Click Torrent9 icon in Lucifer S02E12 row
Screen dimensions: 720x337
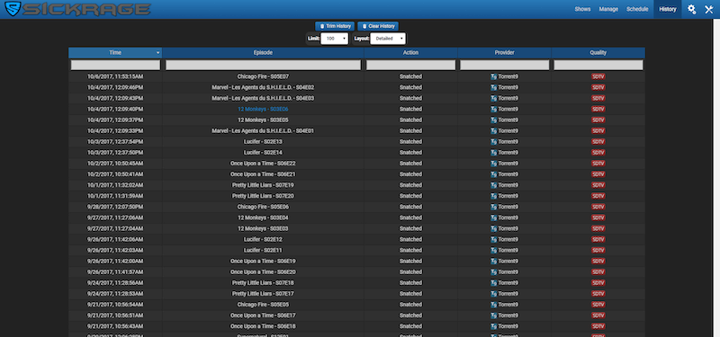(493, 240)
